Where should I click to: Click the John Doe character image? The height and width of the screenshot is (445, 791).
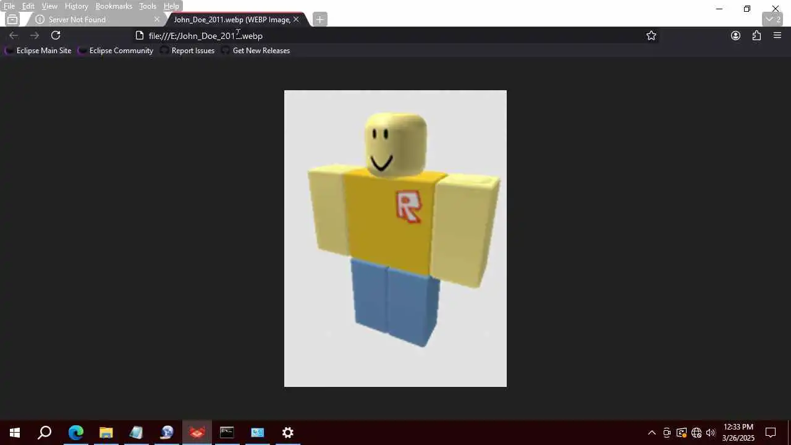[395, 239]
